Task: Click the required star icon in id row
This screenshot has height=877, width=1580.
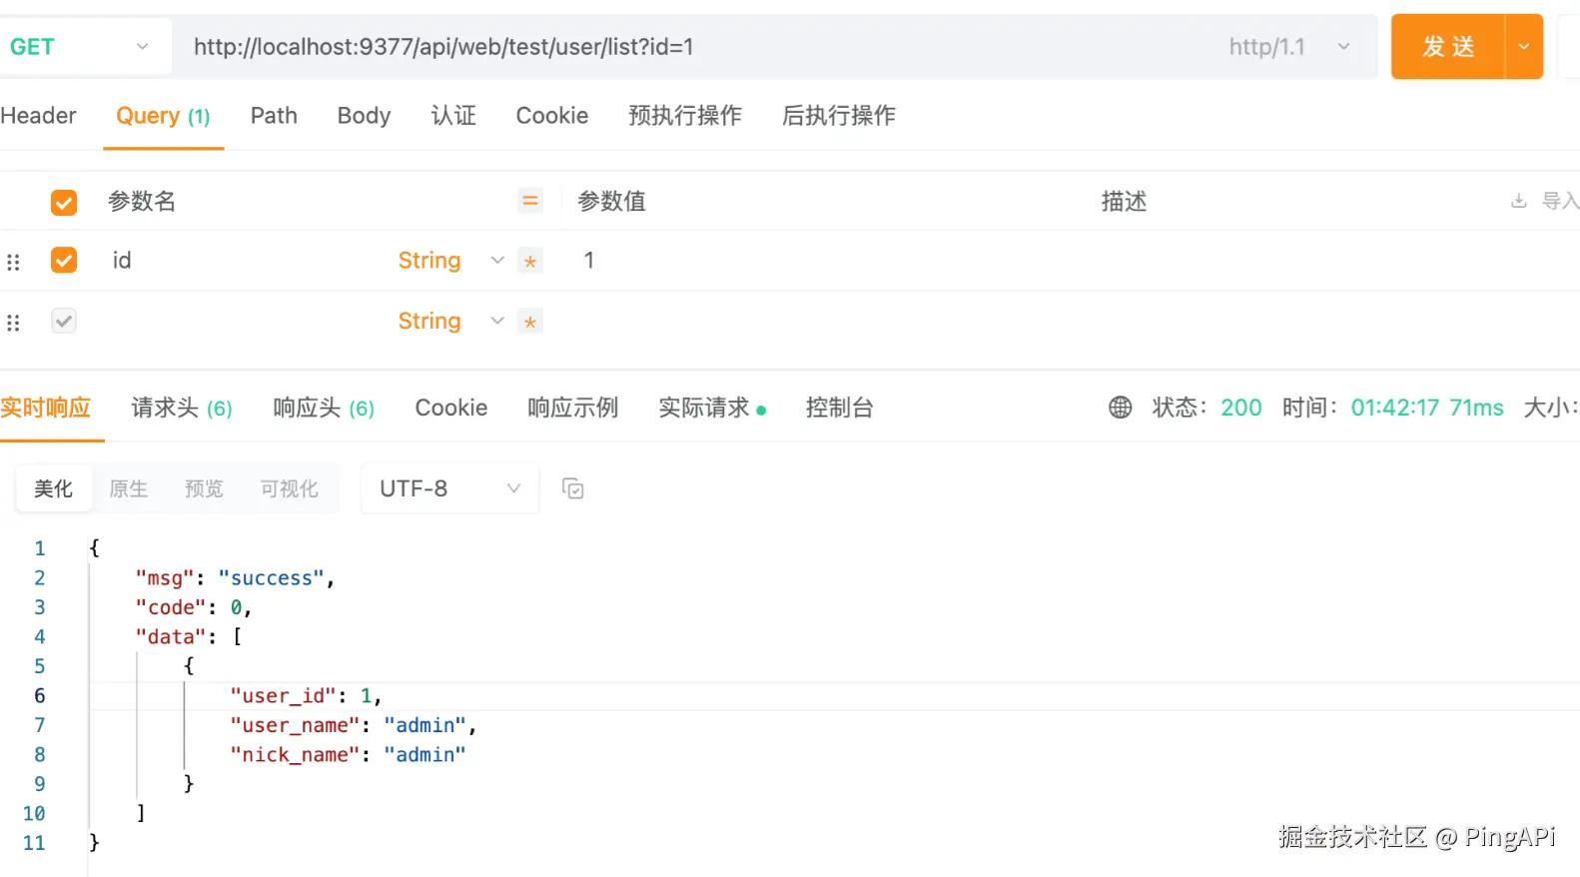Action: (530, 262)
